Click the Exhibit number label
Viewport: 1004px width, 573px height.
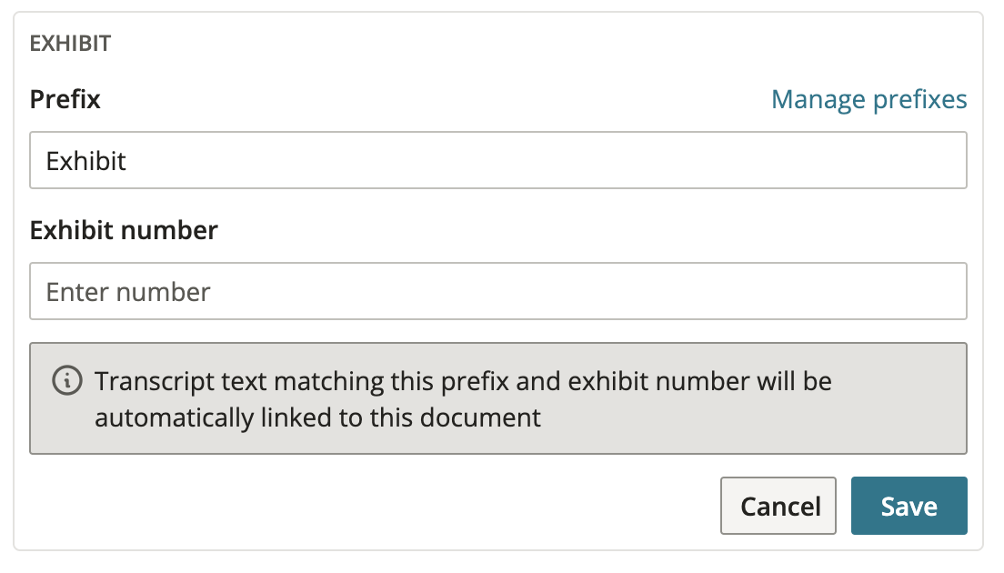pos(124,230)
